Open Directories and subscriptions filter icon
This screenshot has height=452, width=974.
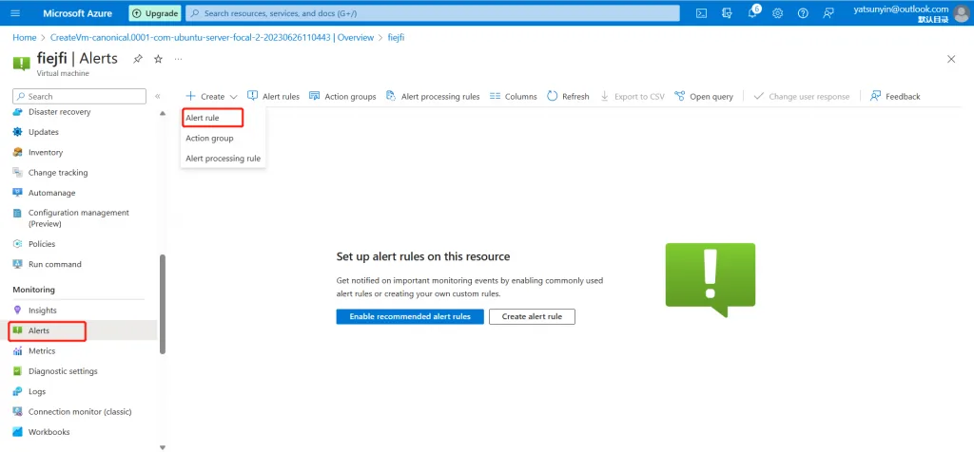[x=727, y=13]
